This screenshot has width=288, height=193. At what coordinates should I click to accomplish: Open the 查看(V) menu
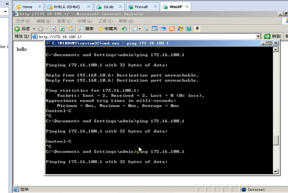[64, 21]
